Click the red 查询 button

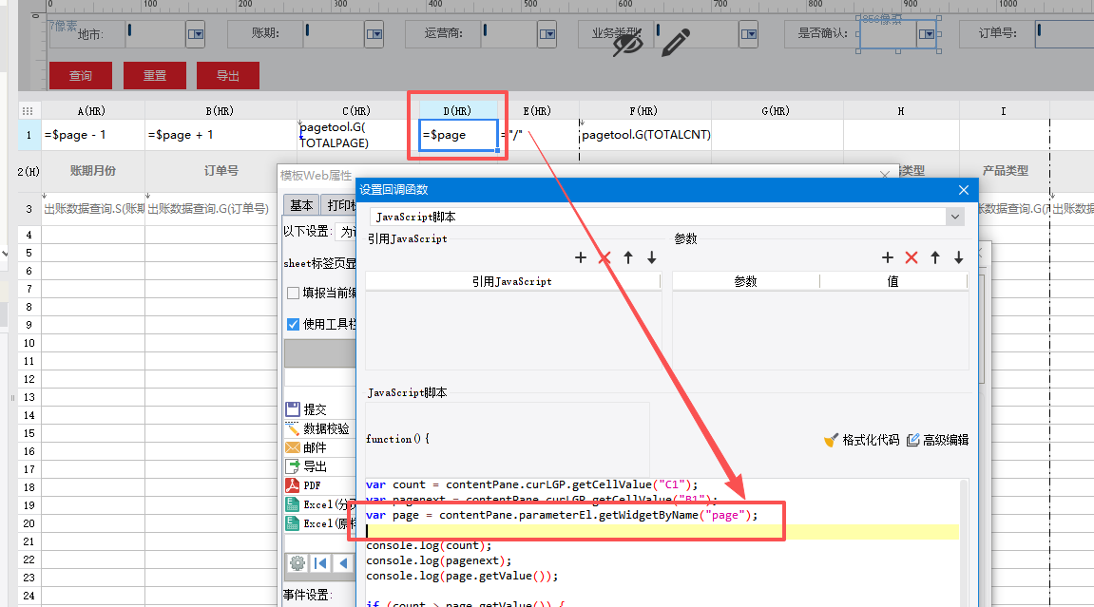coord(80,75)
